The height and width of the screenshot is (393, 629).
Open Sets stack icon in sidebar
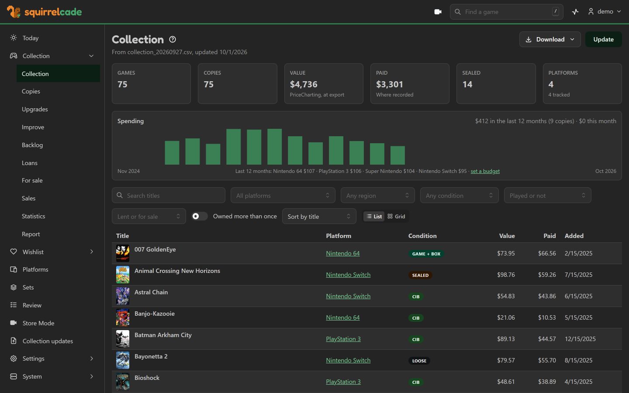point(14,287)
